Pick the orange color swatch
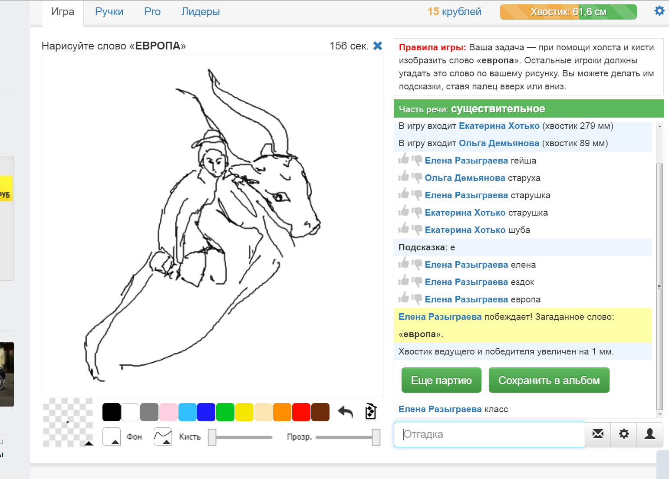The width and height of the screenshot is (669, 479). (x=282, y=412)
